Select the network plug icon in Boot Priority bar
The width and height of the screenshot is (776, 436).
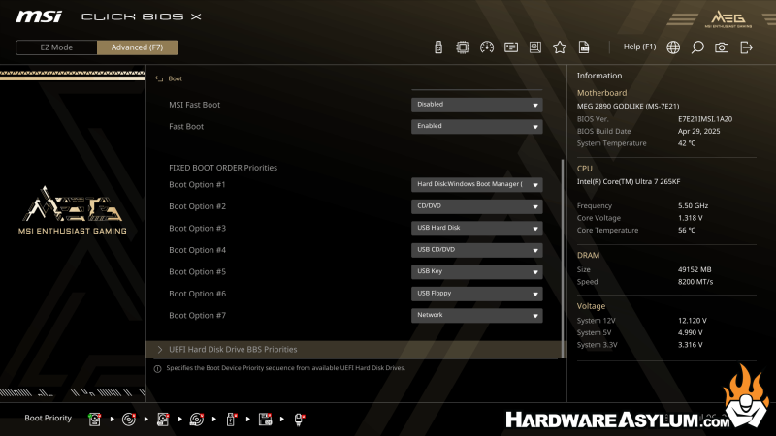tap(300, 420)
